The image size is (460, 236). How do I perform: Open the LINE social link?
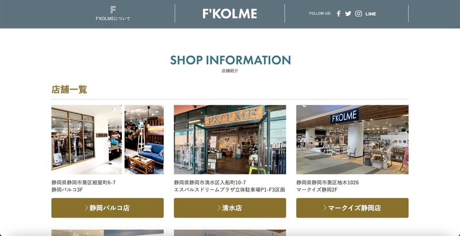[370, 14]
